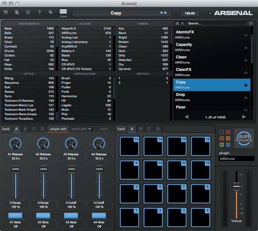Like the AtomicFX preset with thumbs up
This screenshot has height=231, width=258.
(x=246, y=35)
